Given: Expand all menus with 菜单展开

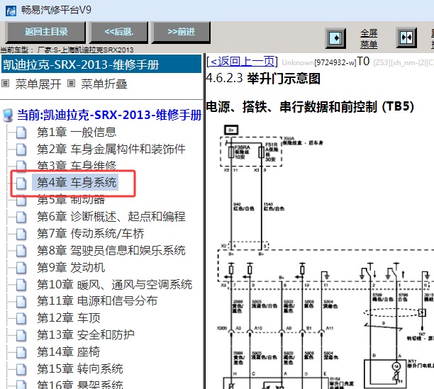Looking at the screenshot, I should pyautogui.click(x=38, y=84).
